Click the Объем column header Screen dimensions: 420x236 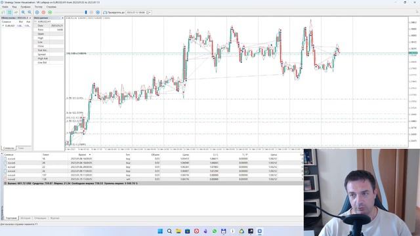[x=155, y=155]
